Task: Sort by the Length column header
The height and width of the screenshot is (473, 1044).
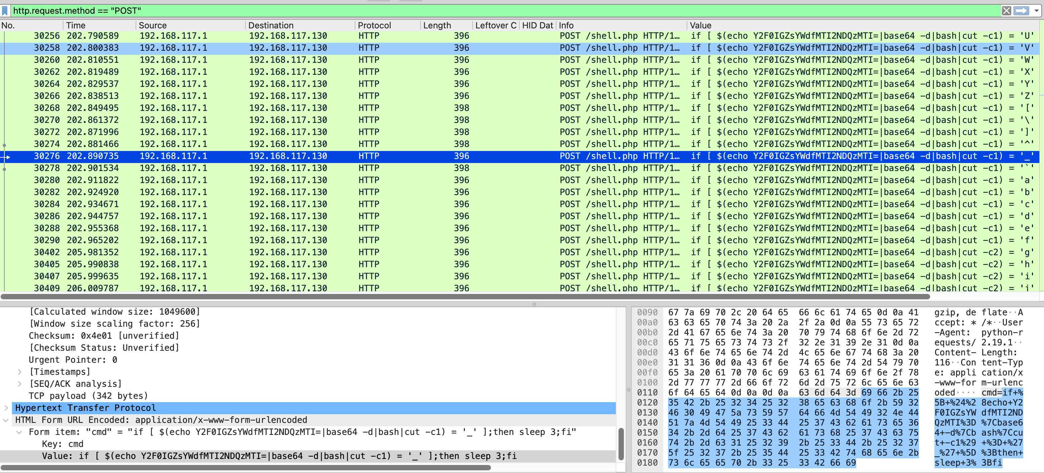Action: coord(437,25)
